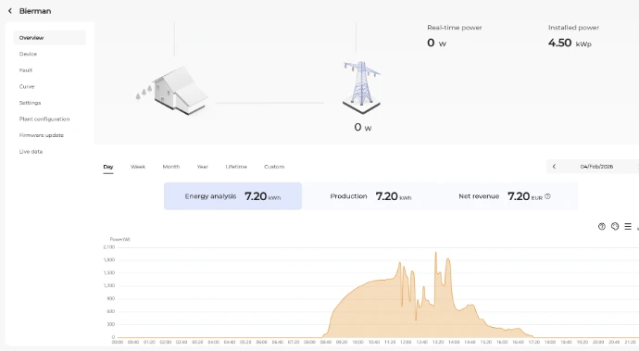This screenshot has width=639, height=351.
Task: Select the Lifetime period tab
Action: [x=236, y=167]
